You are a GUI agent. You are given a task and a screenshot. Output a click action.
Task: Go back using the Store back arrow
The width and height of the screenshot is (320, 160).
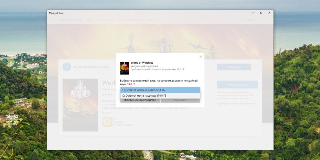tap(51, 20)
